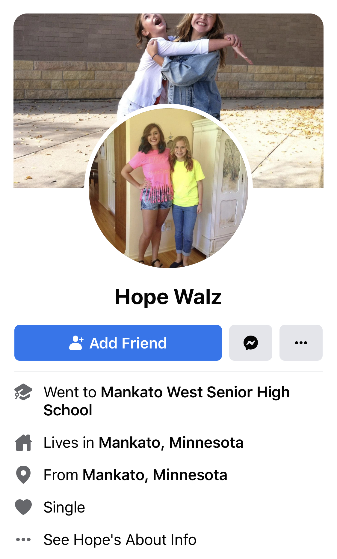
Task: Tap the location pin icon beside From
Action: 23,475
